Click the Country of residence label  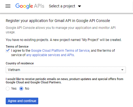[20, 63]
